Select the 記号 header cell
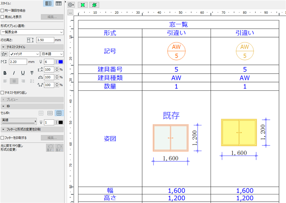The width and height of the screenshot is (286, 203). click(x=110, y=51)
